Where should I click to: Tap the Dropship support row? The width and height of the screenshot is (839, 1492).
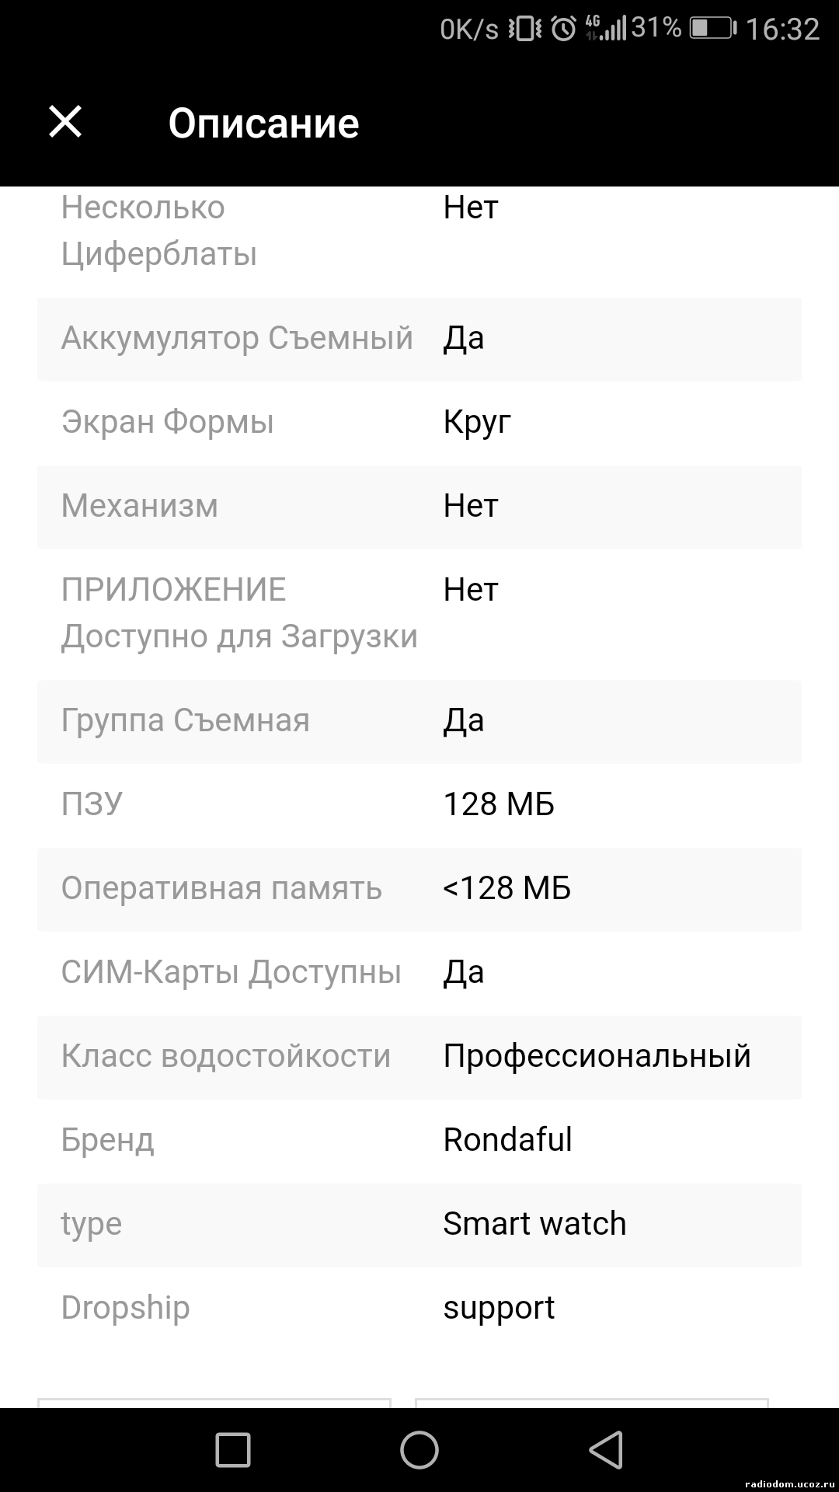pyautogui.click(x=419, y=1309)
